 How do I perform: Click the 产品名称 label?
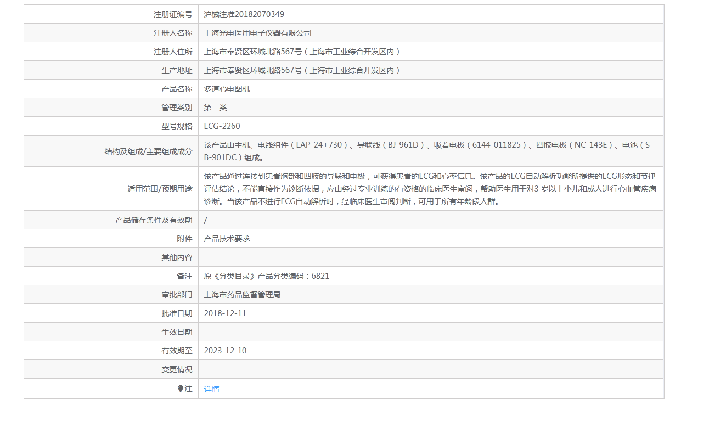177,89
